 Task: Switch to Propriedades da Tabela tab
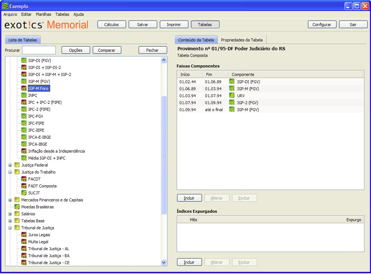point(242,40)
